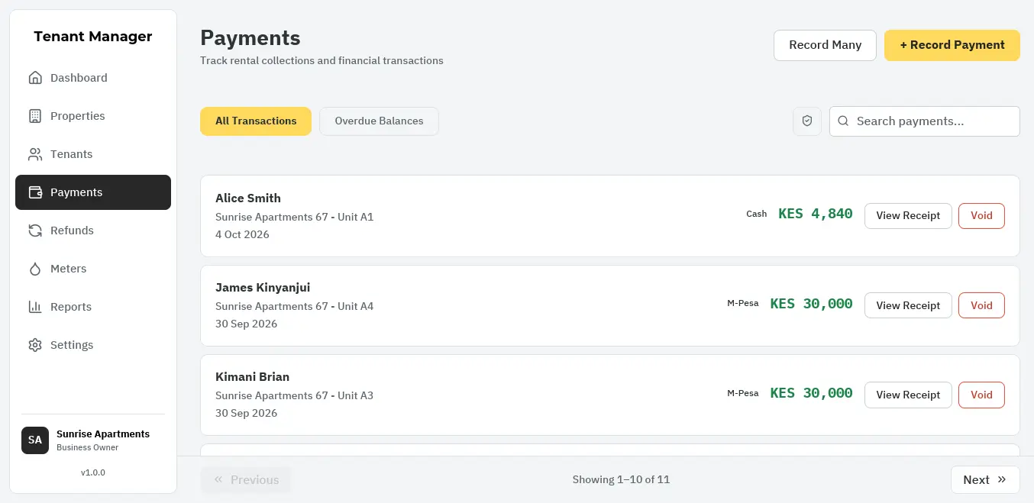1034x503 pixels.
Task: Click the shield check icon button
Action: click(807, 121)
